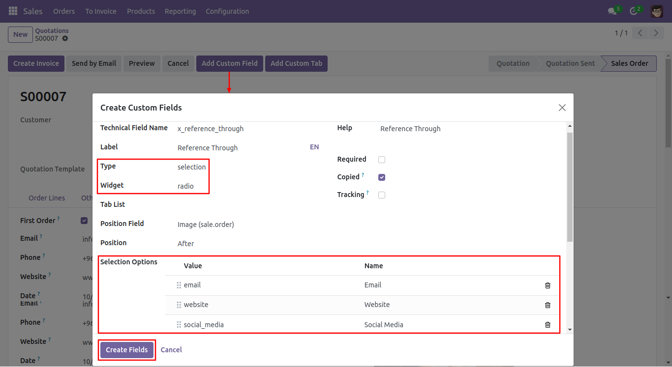672x367 pixels.
Task: Open the user avatar menu
Action: pyautogui.click(x=657, y=11)
